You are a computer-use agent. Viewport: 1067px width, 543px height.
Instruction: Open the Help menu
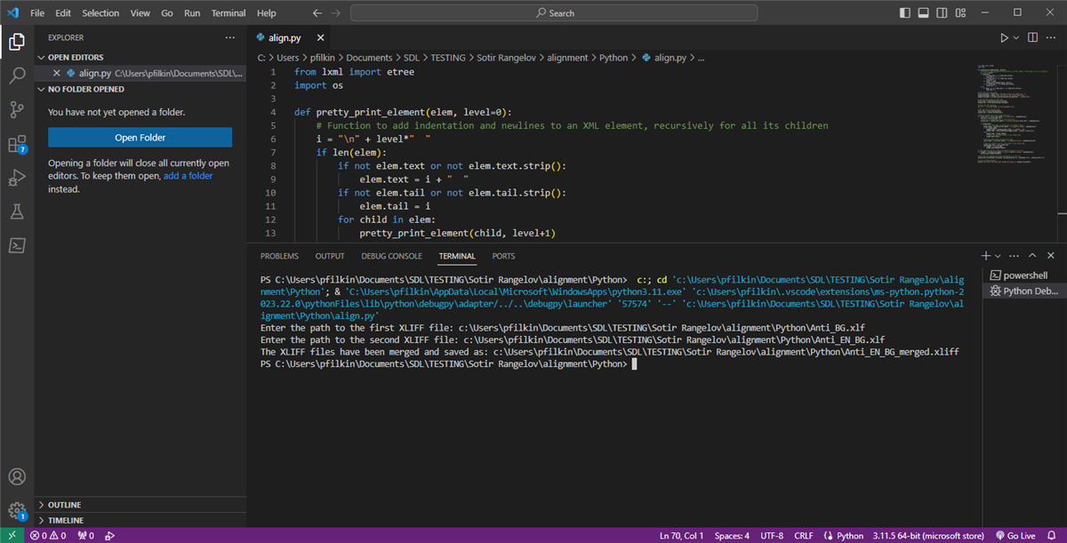point(266,13)
